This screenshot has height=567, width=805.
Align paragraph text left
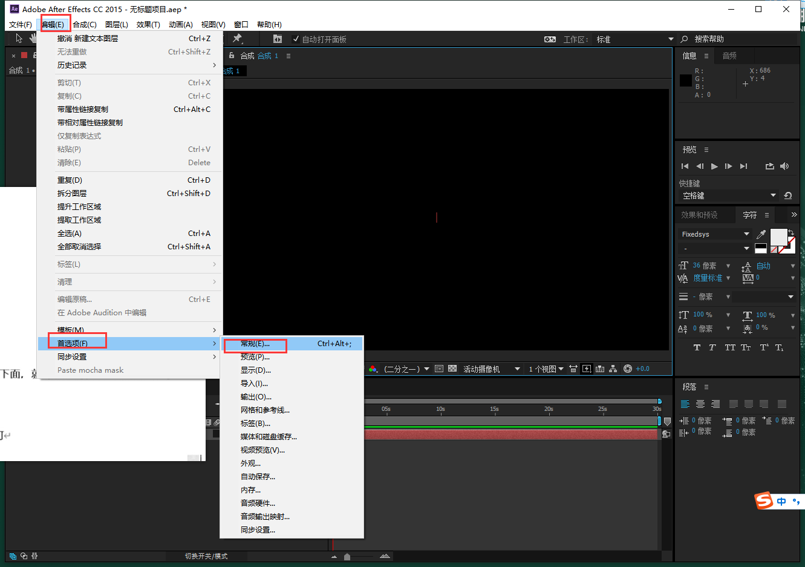685,404
